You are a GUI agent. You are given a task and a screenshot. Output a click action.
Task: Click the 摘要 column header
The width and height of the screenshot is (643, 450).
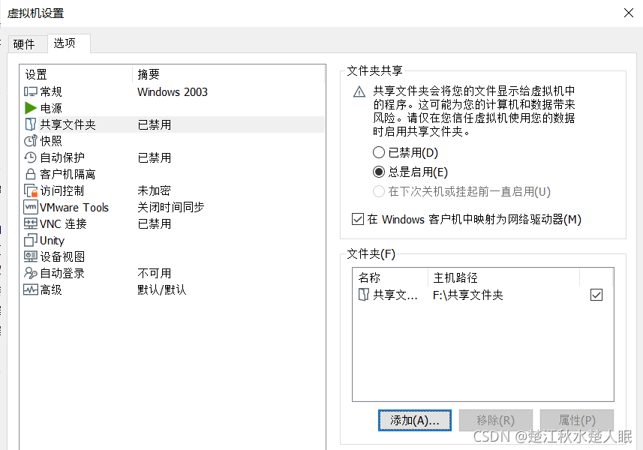pyautogui.click(x=228, y=74)
